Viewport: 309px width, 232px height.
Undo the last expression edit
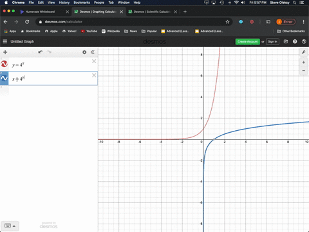[41, 52]
